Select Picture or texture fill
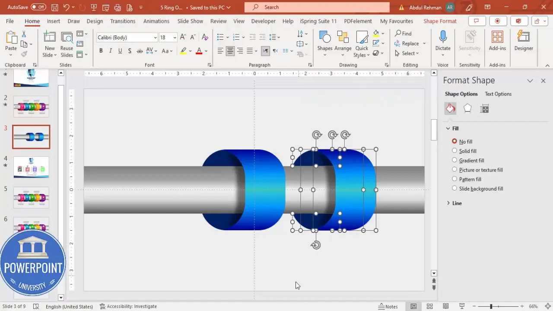The image size is (553, 311). [477, 170]
